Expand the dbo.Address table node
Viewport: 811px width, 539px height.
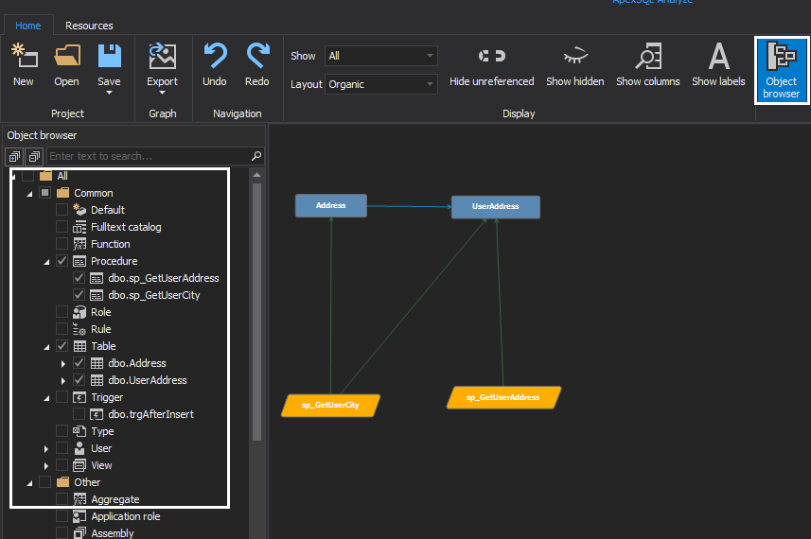63,363
